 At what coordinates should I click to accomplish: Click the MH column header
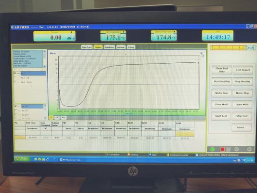(68, 124)
